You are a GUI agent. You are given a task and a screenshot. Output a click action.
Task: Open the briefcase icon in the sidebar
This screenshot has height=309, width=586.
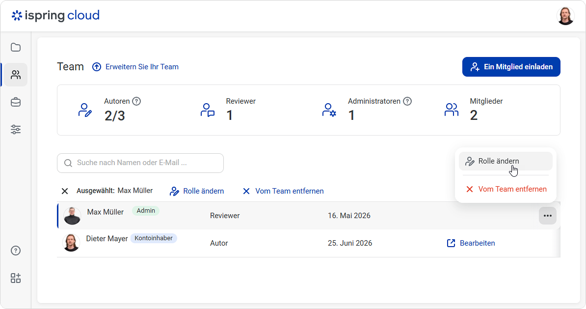16,102
